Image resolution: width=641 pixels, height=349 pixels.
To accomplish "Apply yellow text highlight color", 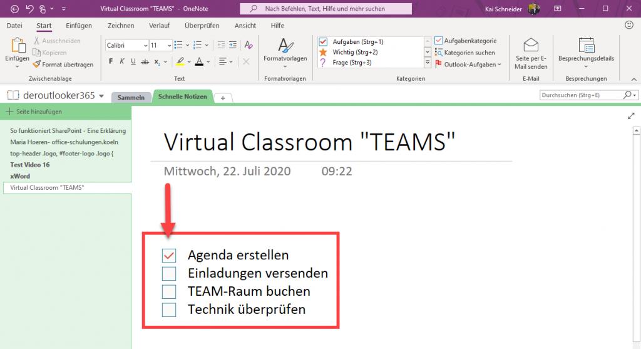I will (180, 62).
